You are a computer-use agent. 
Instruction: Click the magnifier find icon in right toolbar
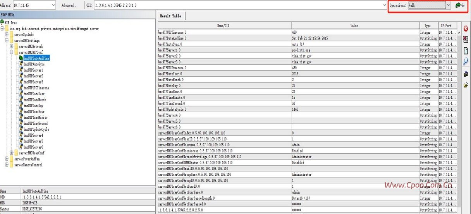[465, 61]
